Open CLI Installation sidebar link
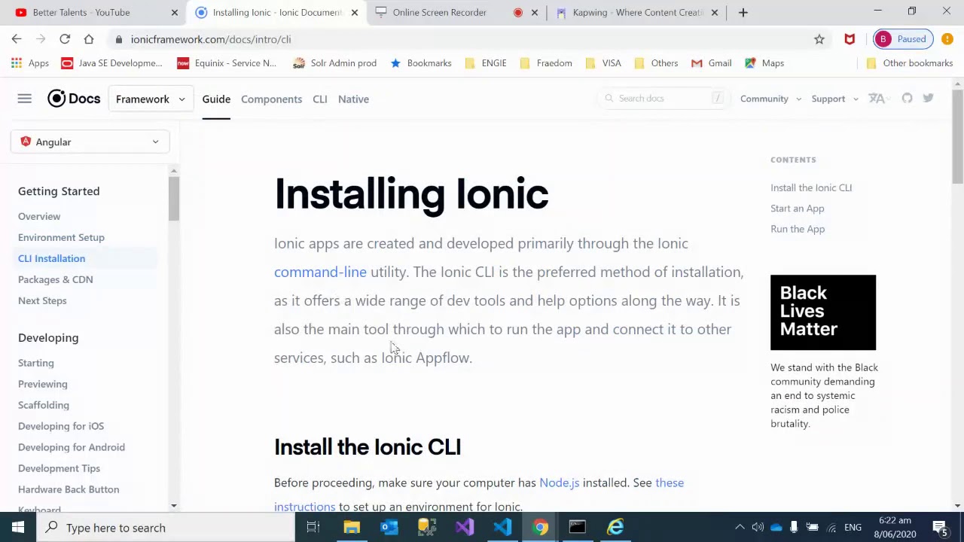The image size is (964, 542). (x=51, y=258)
